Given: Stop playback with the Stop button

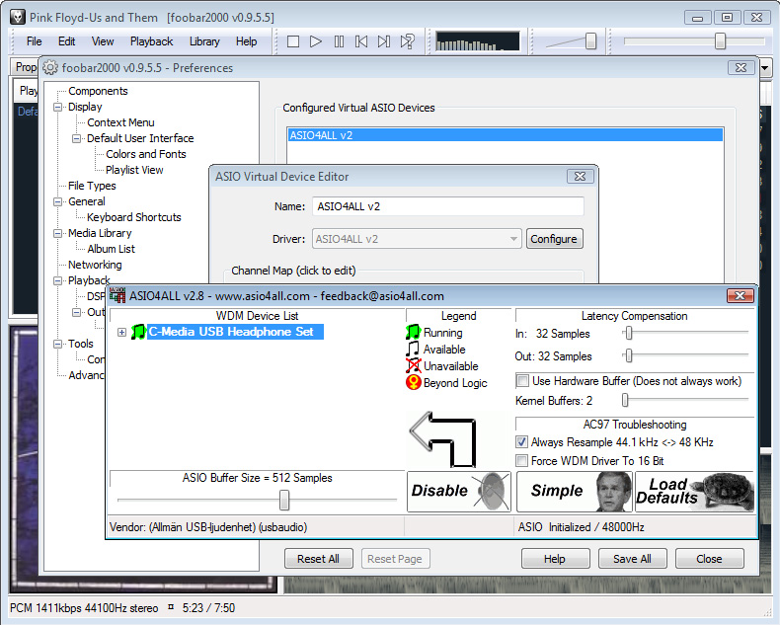Looking at the screenshot, I should [293, 41].
